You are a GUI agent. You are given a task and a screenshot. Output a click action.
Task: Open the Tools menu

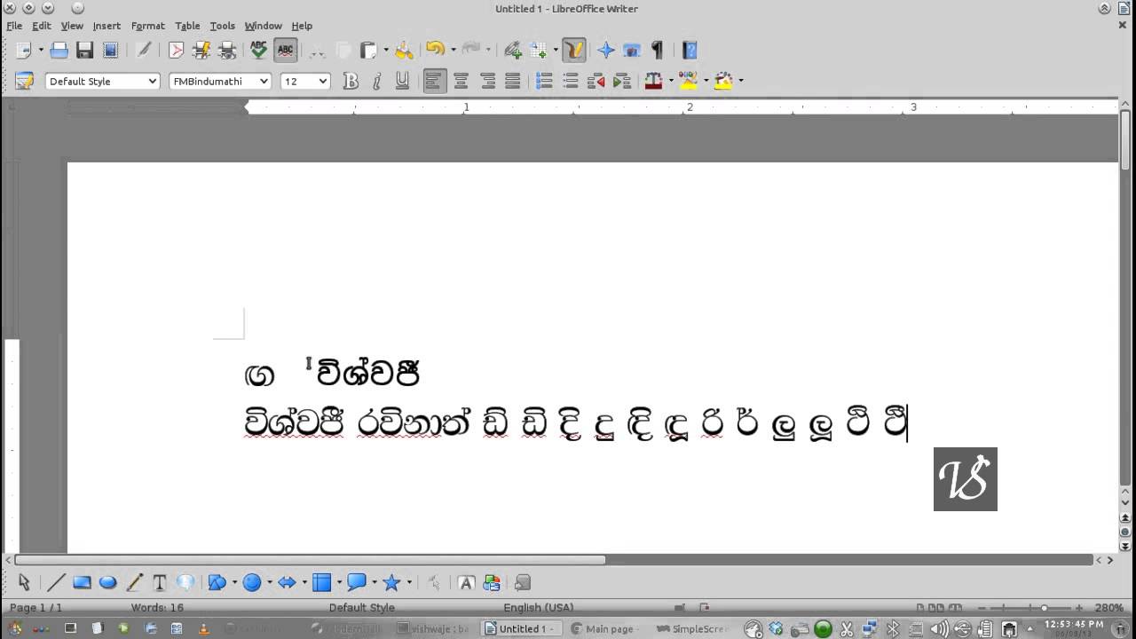(222, 26)
